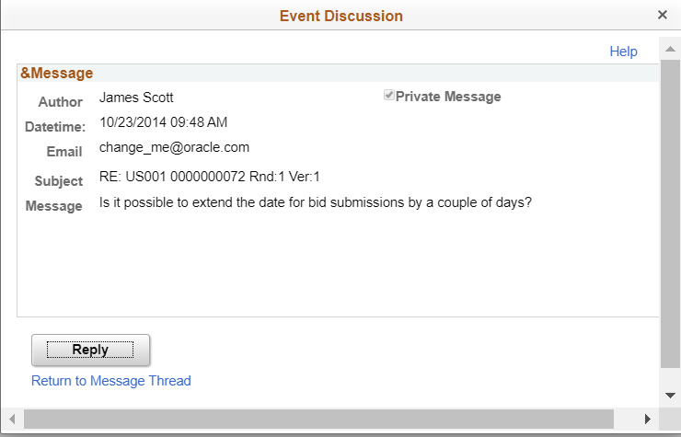The width and height of the screenshot is (681, 437).
Task: Click the horizontal scrollbar right arrow
Action: 648,419
